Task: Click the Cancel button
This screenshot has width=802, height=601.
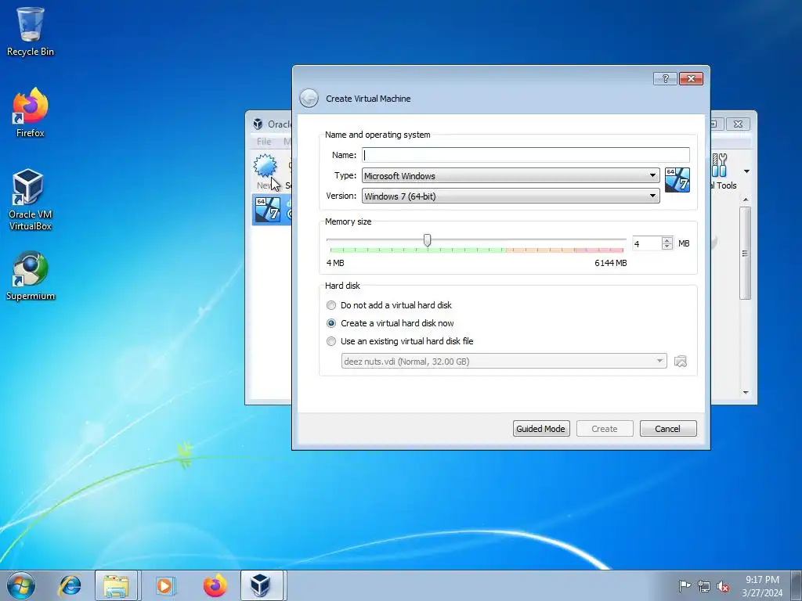Action: coord(668,429)
